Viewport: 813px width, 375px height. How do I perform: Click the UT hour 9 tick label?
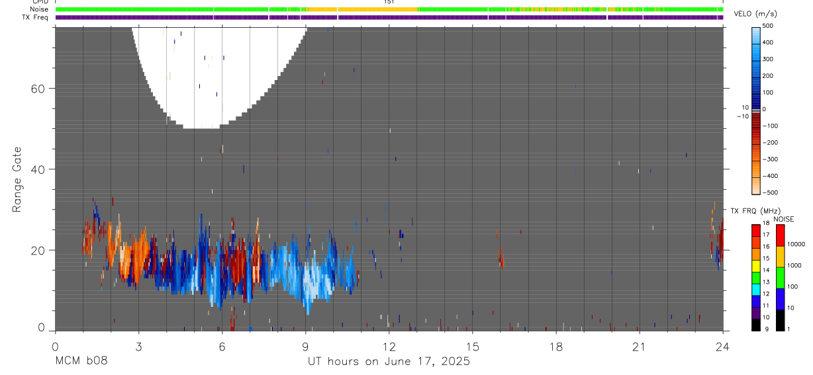[x=305, y=347]
